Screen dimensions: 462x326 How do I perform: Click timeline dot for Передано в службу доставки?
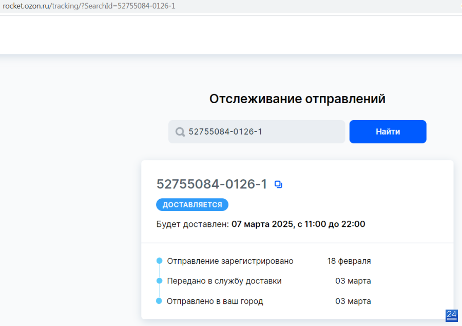(x=160, y=281)
